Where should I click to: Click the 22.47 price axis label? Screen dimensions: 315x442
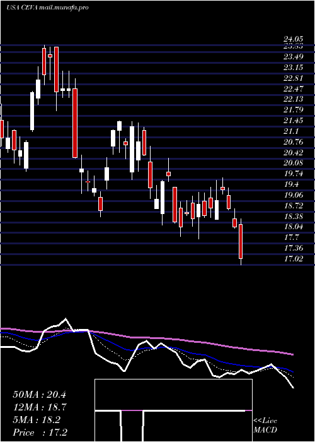click(293, 89)
